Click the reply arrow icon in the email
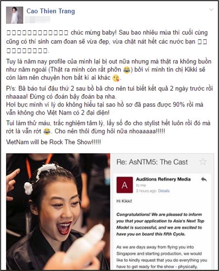This screenshot has width=219, height=271. click(x=204, y=179)
